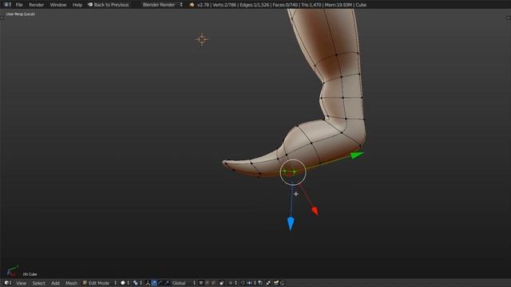The height and width of the screenshot is (287, 511).
Task: Open the pivot point selector
Action: click(x=137, y=283)
